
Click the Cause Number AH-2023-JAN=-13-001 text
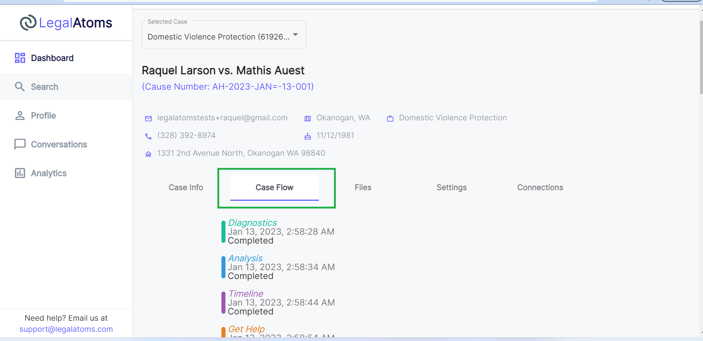point(228,87)
